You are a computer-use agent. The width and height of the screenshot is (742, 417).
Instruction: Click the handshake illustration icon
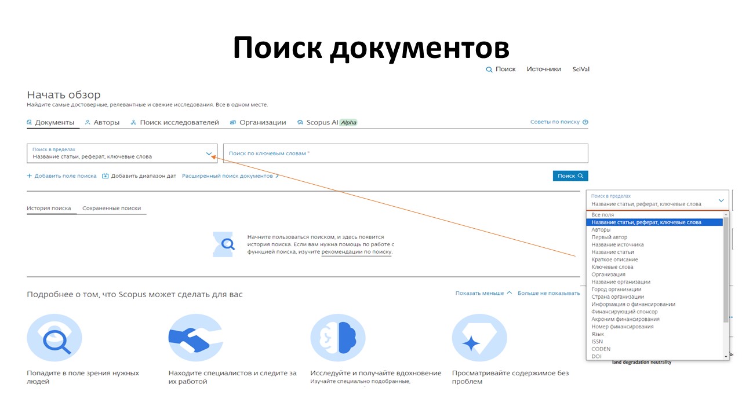click(x=195, y=338)
